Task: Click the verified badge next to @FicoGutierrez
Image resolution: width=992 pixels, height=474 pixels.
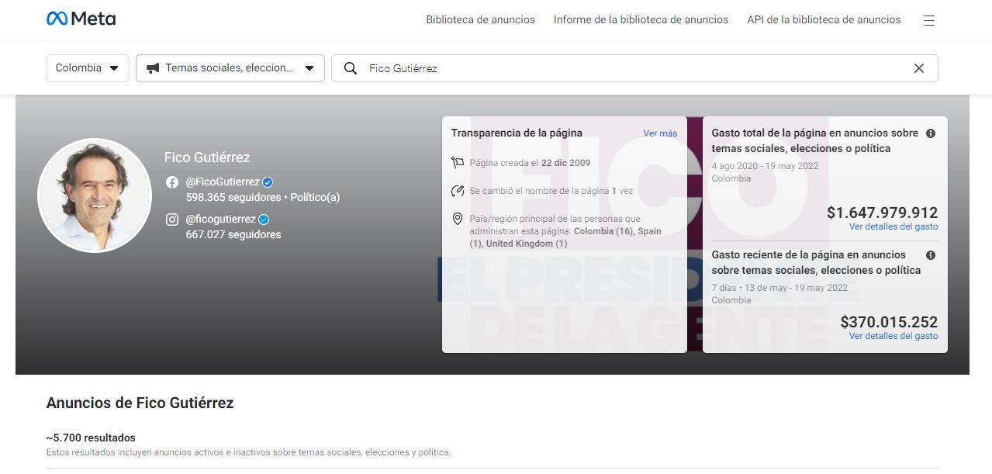Action: [268, 182]
